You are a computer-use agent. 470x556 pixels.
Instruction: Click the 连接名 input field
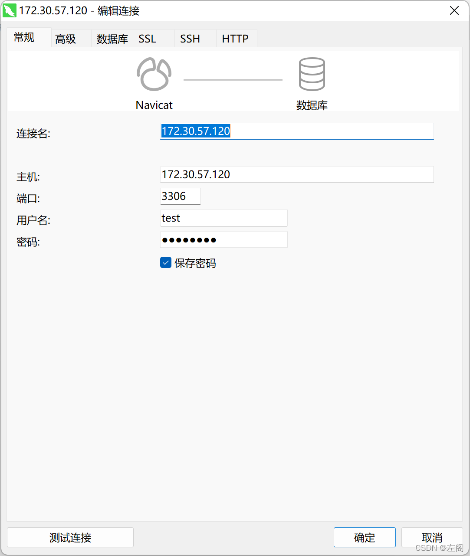click(x=297, y=131)
